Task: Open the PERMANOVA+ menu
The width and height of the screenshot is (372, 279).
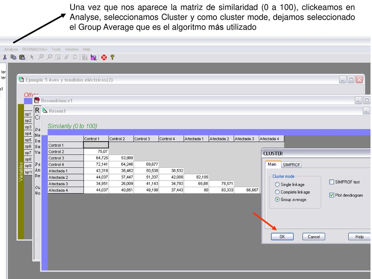Action: tap(35, 49)
